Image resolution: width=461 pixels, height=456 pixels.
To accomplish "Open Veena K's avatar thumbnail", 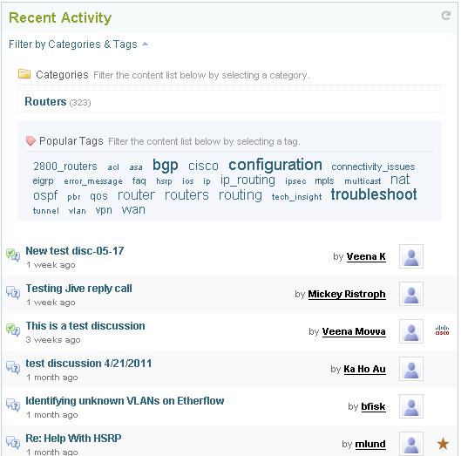I will click(x=411, y=256).
